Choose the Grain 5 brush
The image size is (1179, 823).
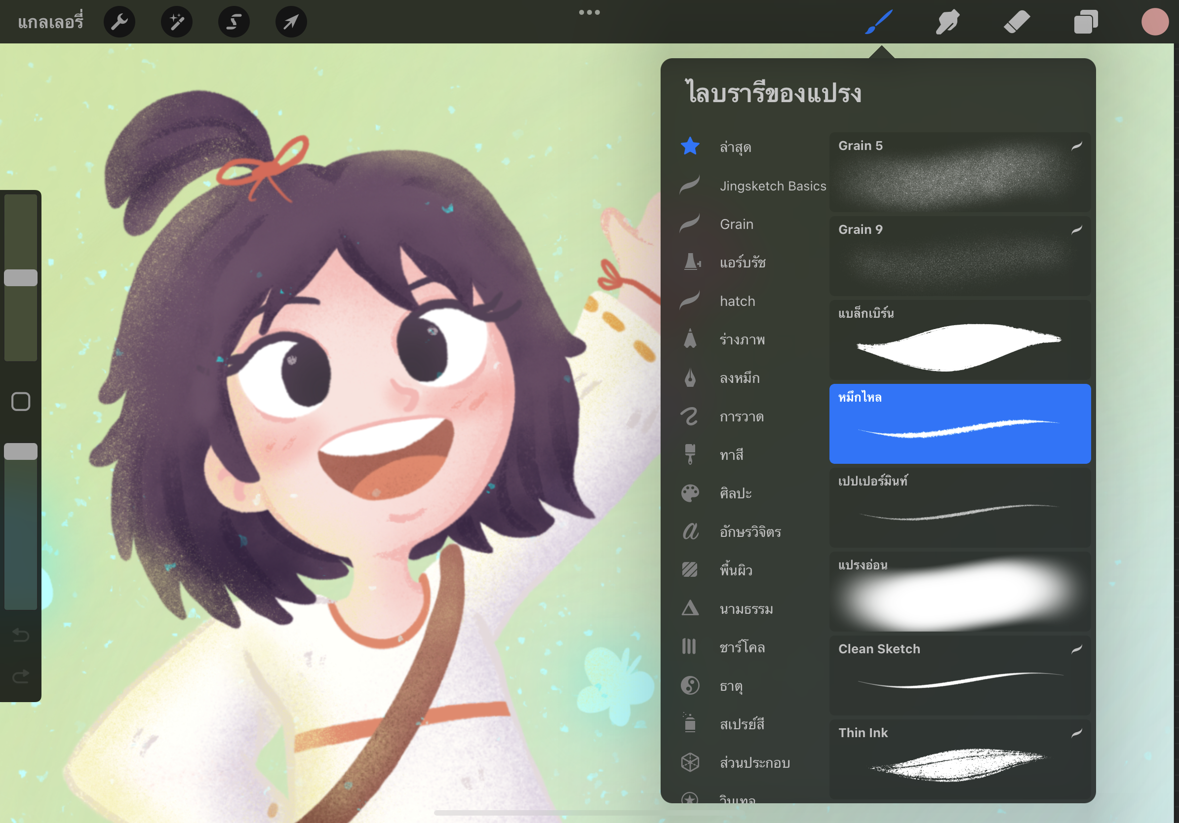959,172
